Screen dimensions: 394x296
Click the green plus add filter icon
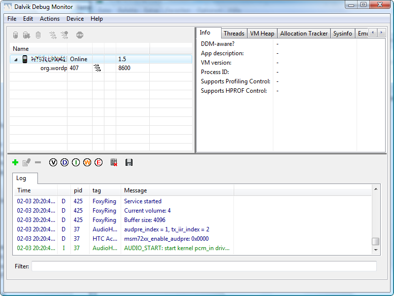[x=15, y=162]
